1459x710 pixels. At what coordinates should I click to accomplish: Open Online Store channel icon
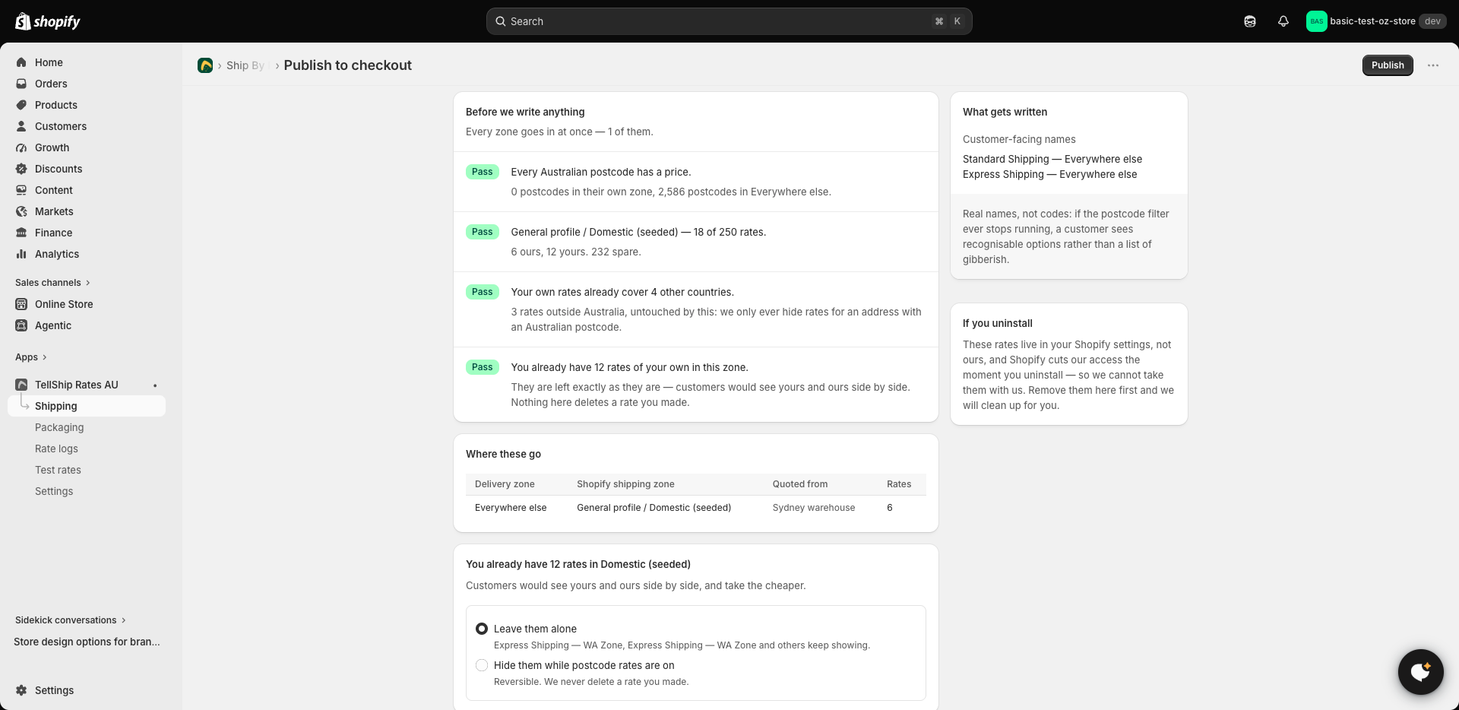pos(21,304)
